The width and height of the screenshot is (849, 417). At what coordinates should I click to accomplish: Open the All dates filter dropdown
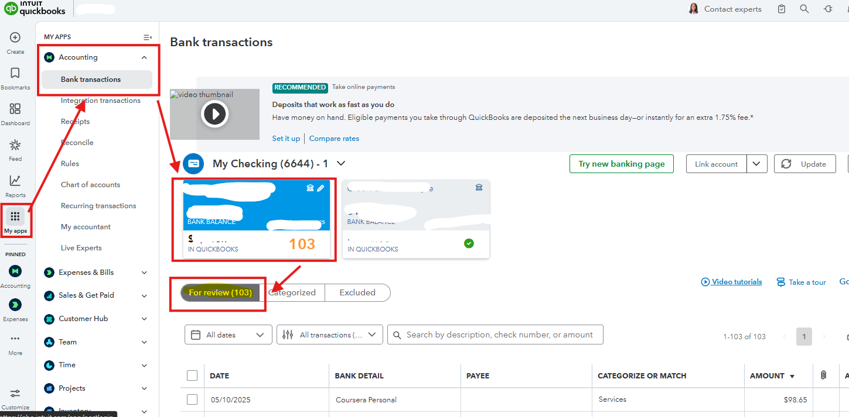coord(229,335)
